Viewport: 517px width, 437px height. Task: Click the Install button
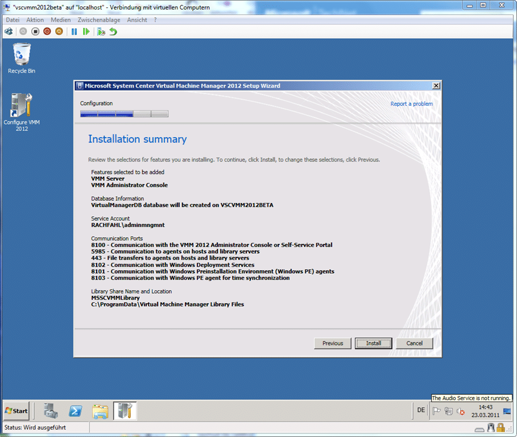point(374,343)
